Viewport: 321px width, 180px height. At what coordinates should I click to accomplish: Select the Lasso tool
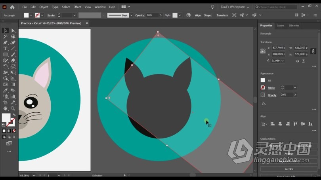point(13,36)
